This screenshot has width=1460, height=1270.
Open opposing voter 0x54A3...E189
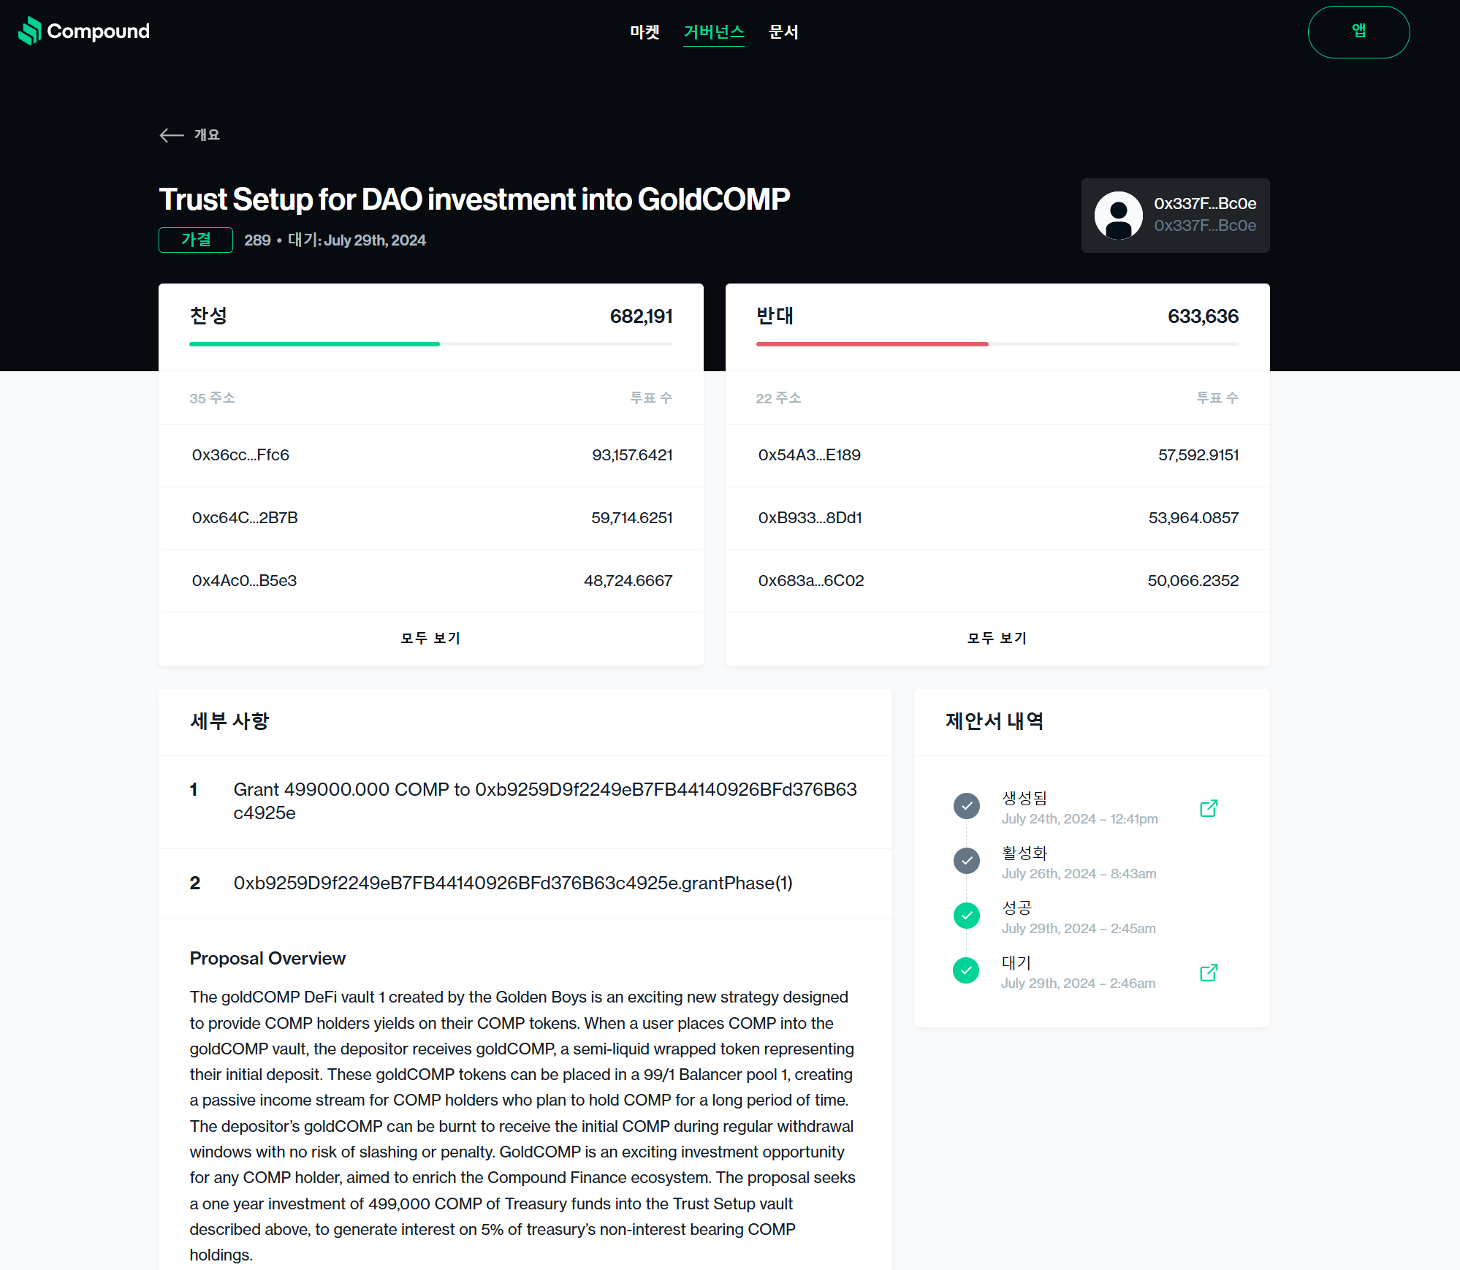point(809,455)
